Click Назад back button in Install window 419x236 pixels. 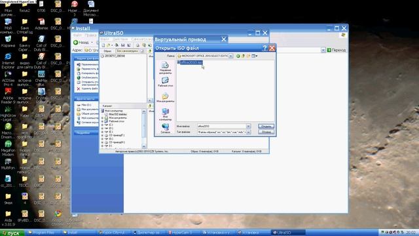81,42
